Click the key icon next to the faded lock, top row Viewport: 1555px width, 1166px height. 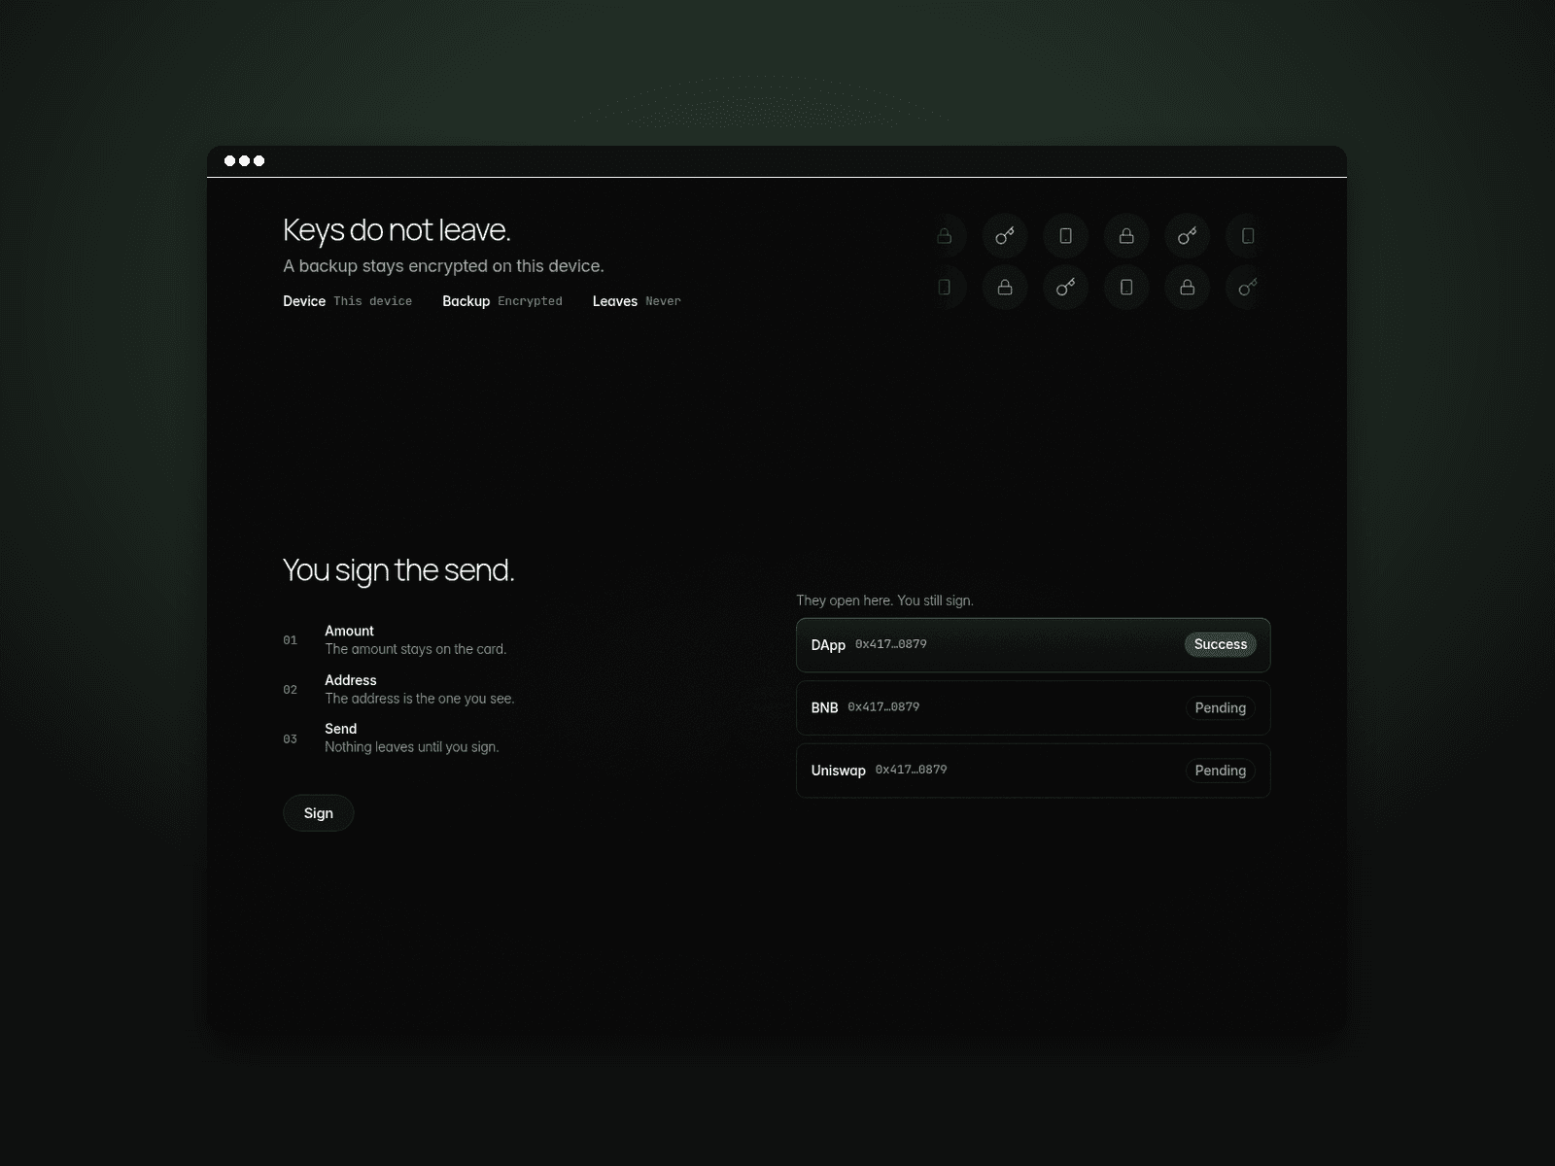coord(1005,236)
